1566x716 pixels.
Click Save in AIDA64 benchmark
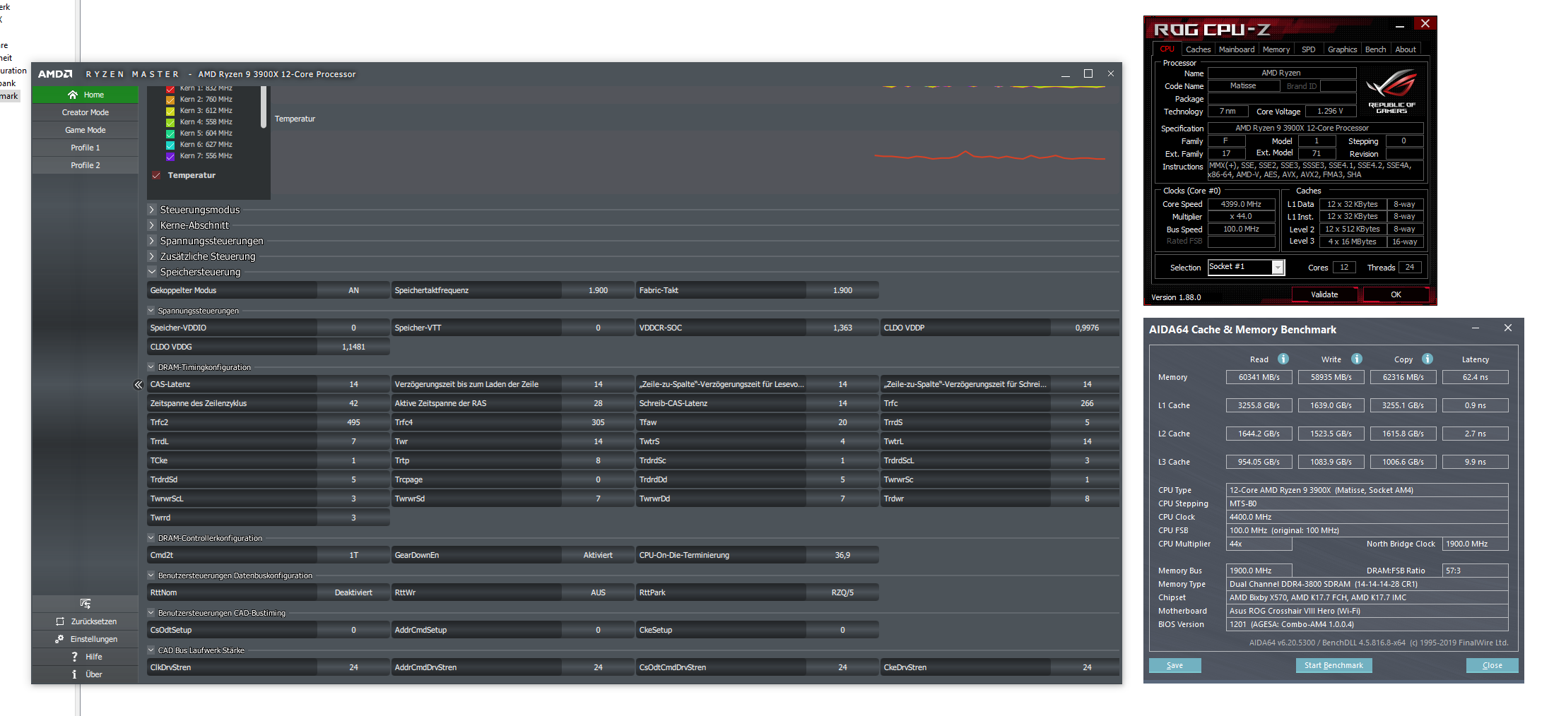[x=1174, y=665]
